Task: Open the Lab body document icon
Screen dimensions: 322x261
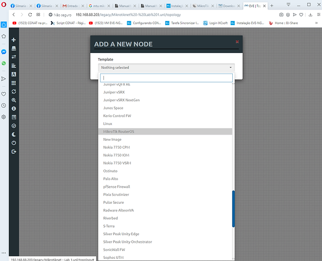Action: [x=14, y=117]
